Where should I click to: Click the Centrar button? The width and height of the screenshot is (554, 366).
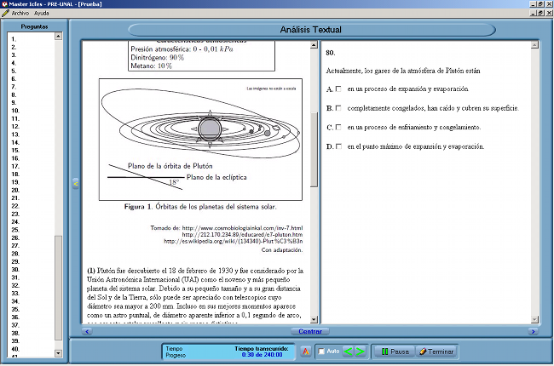[x=310, y=331]
